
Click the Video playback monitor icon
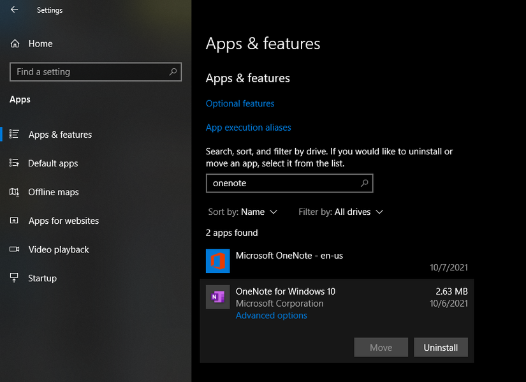tap(14, 249)
